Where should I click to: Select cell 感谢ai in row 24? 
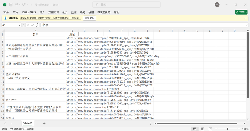point(36,118)
